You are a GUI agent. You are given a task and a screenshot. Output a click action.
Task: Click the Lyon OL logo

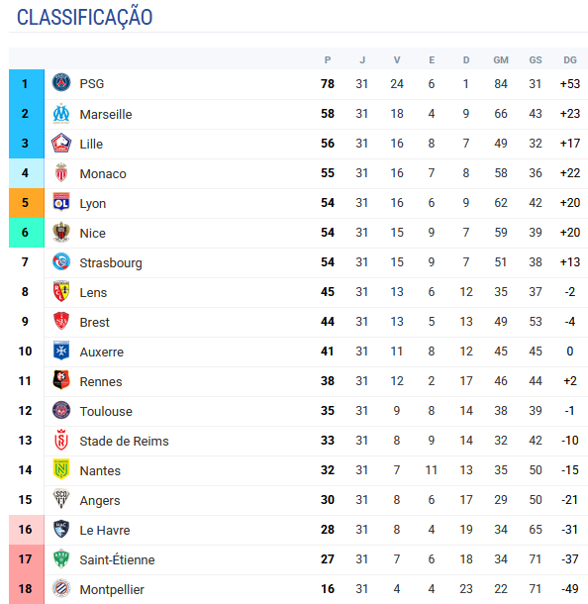pyautogui.click(x=61, y=202)
